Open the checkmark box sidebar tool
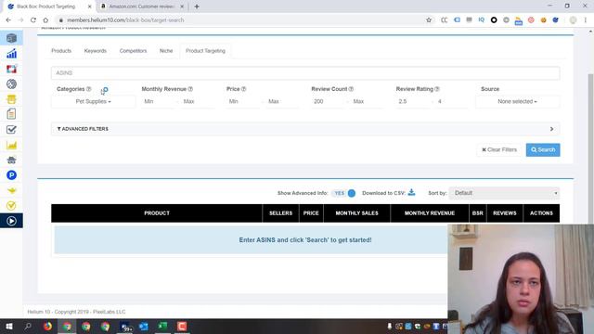 coord(11,130)
